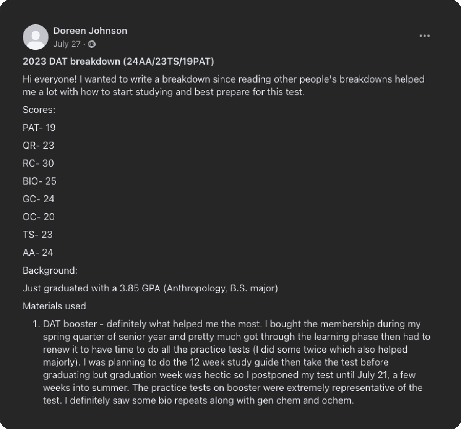The width and height of the screenshot is (461, 429).
Task: Click Doreen Johnson's profile avatar
Action: pyautogui.click(x=36, y=37)
